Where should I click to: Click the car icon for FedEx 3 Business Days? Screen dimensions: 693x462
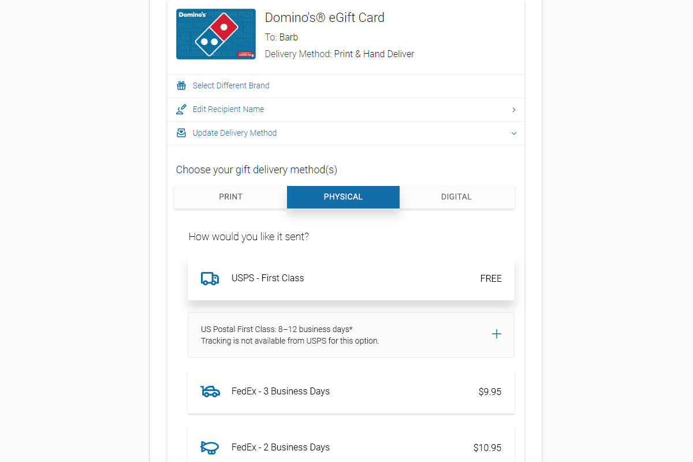[210, 392]
